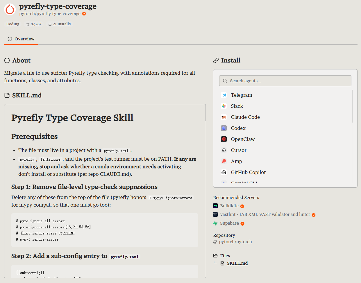
Task: Choose Amp in the agents list
Action: coord(236,161)
